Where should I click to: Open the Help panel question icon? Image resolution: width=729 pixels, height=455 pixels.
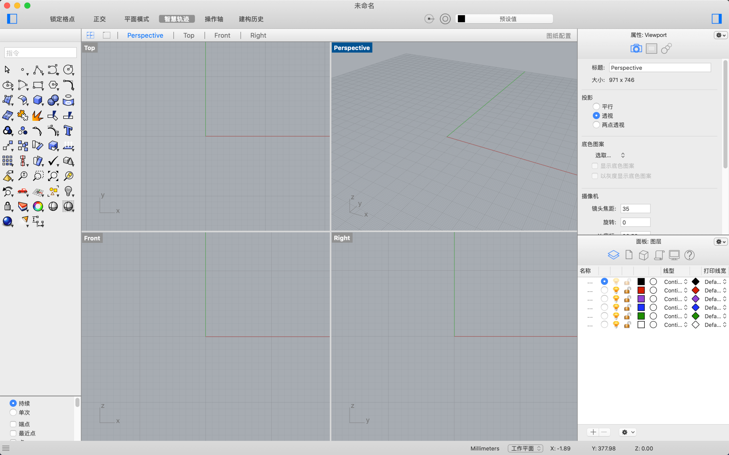click(x=689, y=255)
